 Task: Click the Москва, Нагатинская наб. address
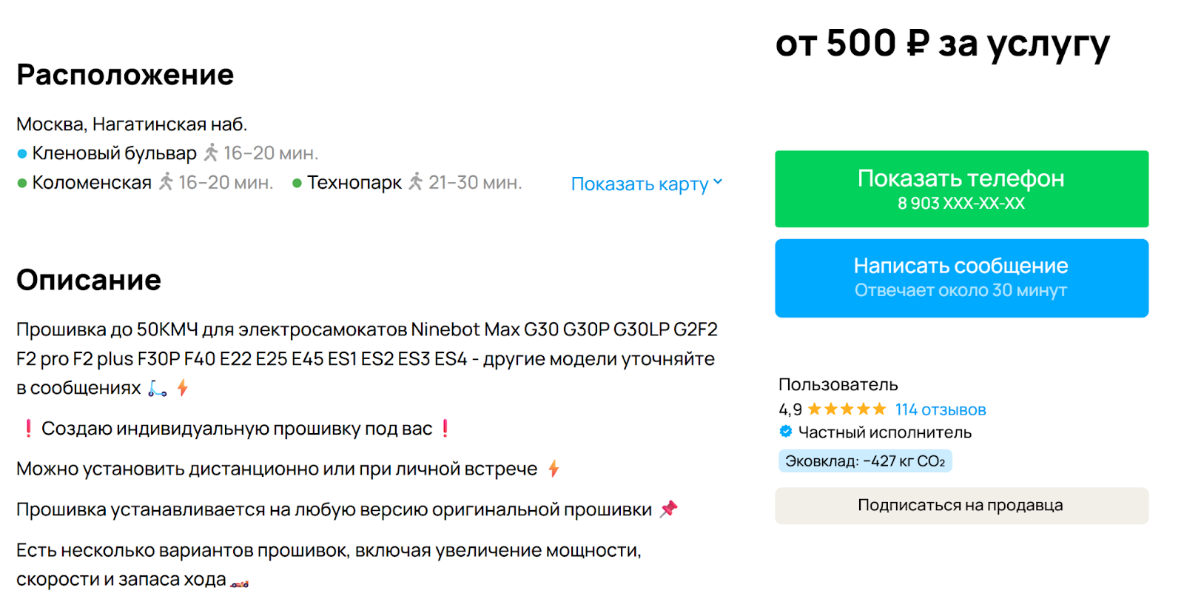[132, 124]
